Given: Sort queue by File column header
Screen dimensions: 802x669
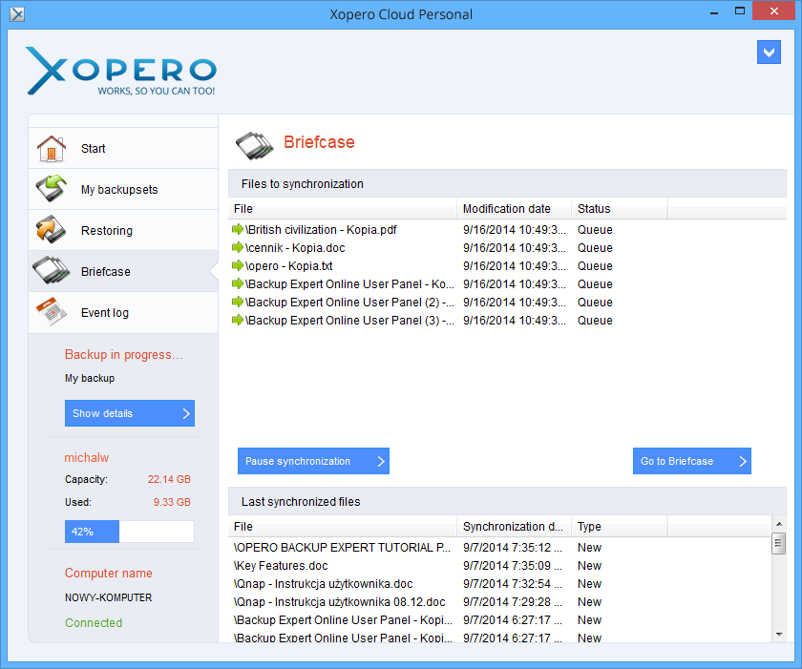Looking at the screenshot, I should pyautogui.click(x=343, y=208).
